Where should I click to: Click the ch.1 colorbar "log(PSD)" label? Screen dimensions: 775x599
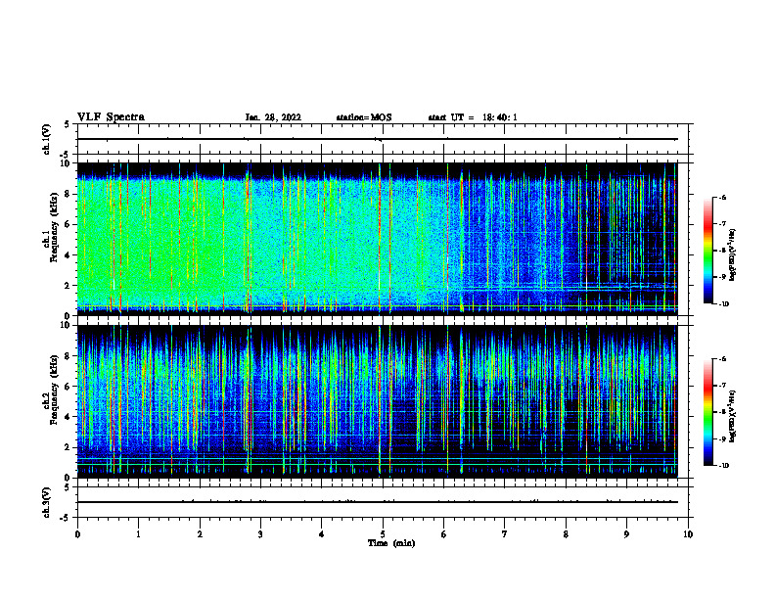click(733, 255)
